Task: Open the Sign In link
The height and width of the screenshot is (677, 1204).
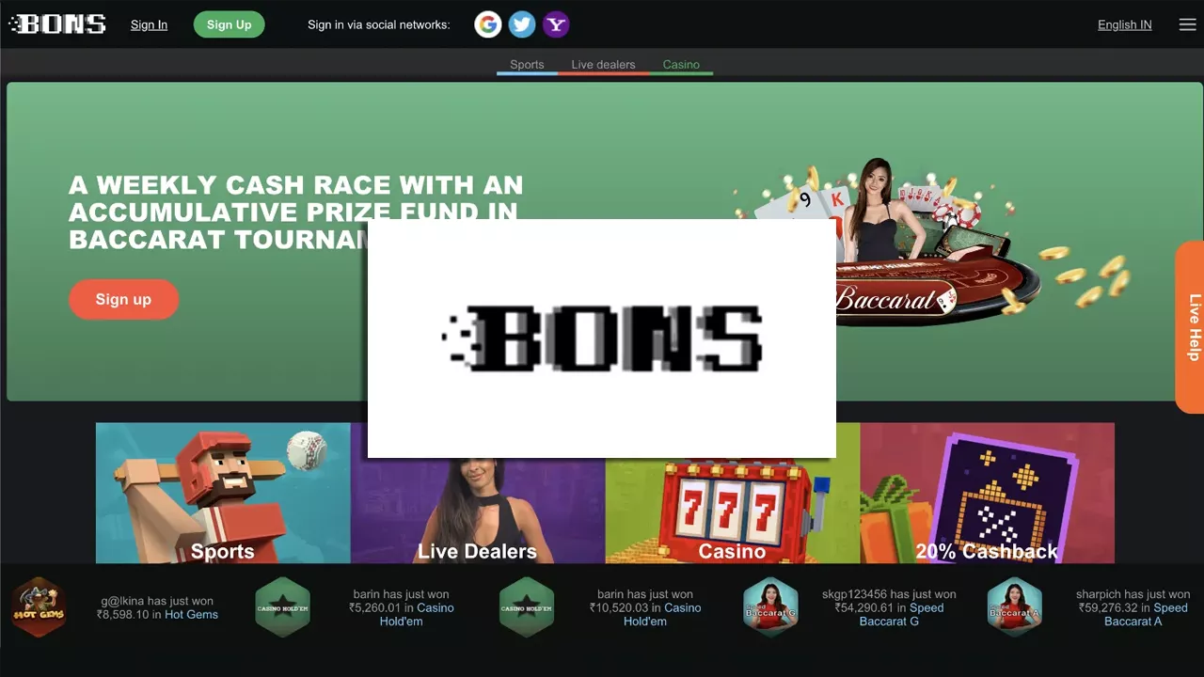Action: [x=149, y=24]
